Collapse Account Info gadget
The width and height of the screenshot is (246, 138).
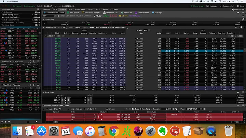click(2, 10)
